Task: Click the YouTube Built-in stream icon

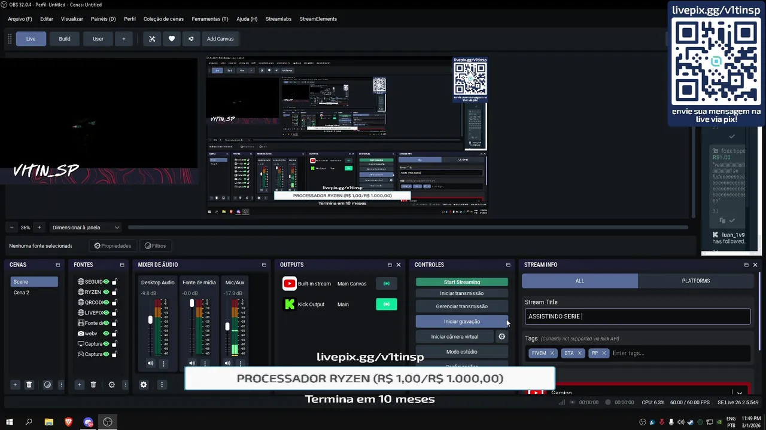Action: click(x=290, y=284)
